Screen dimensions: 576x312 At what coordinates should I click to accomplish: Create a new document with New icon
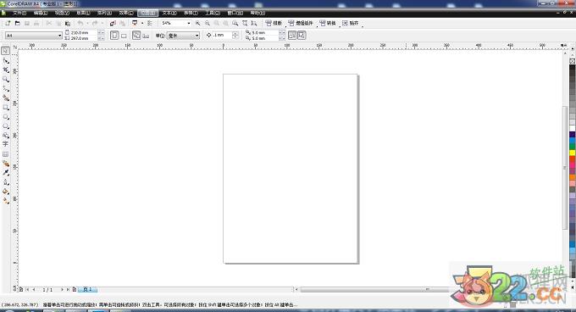[x=8, y=23]
